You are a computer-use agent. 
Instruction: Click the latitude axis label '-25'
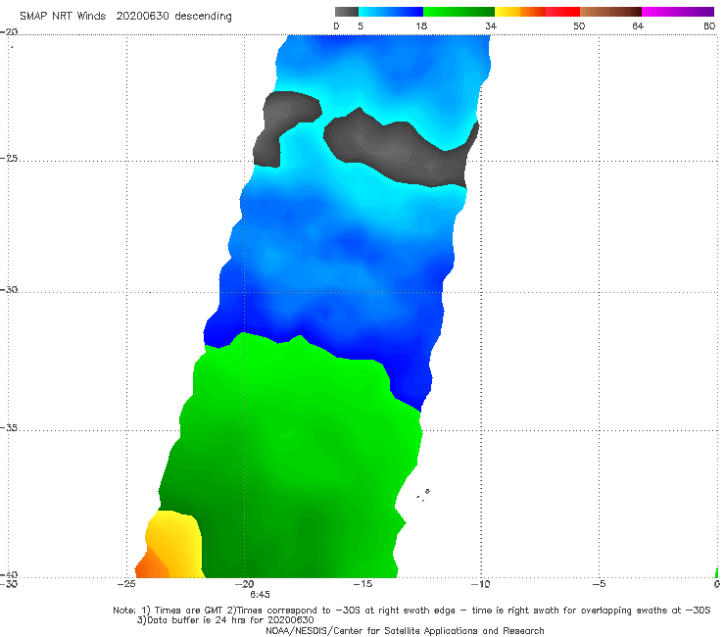coord(9,158)
